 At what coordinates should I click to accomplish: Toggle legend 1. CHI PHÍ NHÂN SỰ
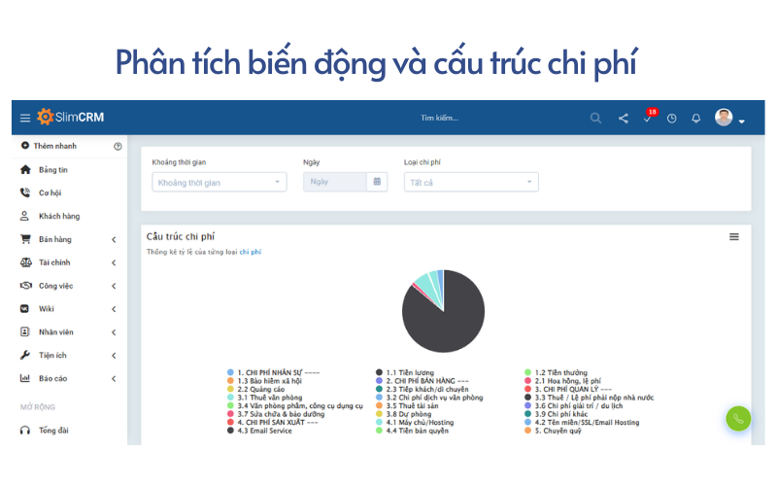click(x=274, y=372)
